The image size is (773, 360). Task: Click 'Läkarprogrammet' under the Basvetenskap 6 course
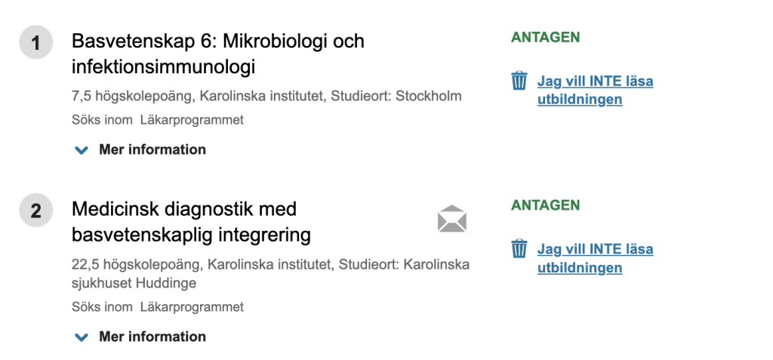(x=192, y=120)
